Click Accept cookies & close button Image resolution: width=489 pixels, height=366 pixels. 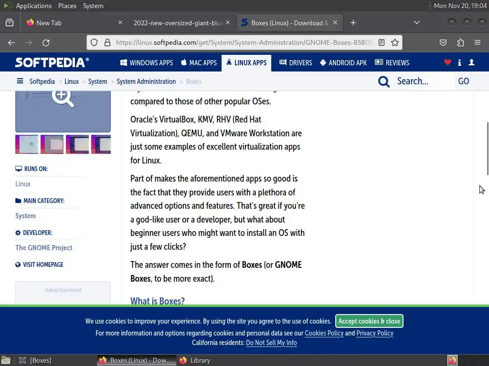[369, 321]
